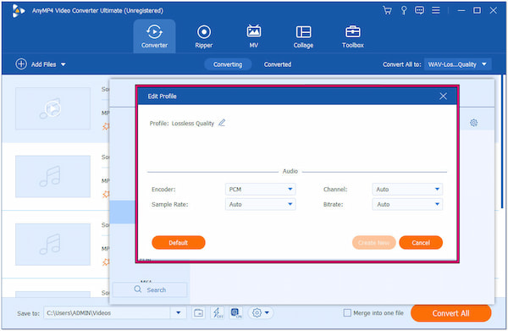Open the Channel dropdown
This screenshot has height=331, width=508.
point(407,189)
